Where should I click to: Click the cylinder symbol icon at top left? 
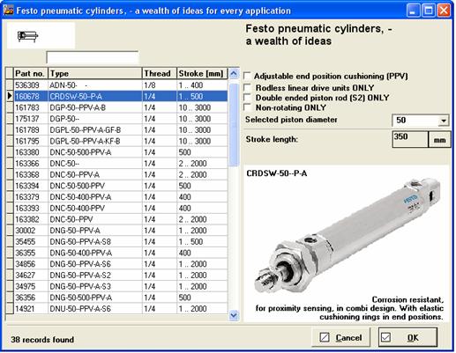27,36
